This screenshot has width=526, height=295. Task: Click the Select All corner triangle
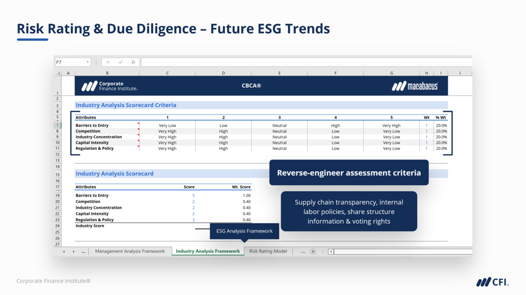pyautogui.click(x=58, y=73)
